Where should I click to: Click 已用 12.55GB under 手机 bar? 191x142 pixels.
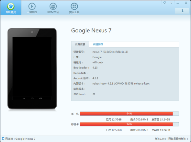(x=114, y=119)
